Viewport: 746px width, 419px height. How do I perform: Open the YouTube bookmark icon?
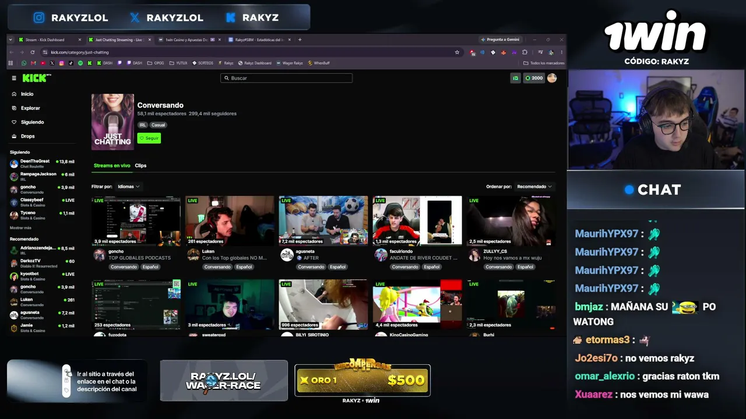coord(43,63)
